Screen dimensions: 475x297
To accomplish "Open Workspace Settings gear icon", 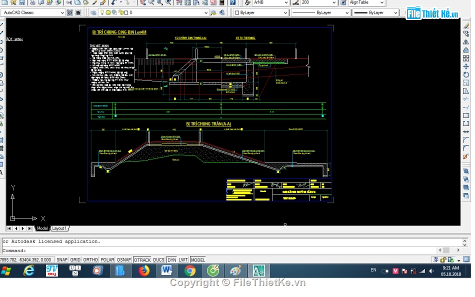I will coord(70,12).
